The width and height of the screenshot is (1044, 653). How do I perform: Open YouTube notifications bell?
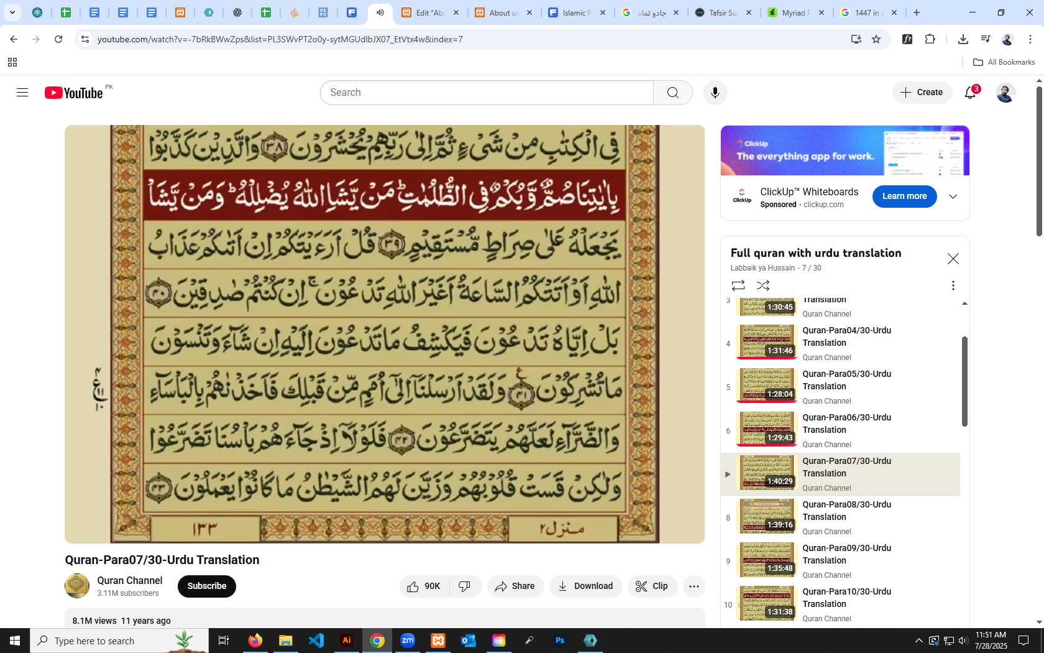970,93
